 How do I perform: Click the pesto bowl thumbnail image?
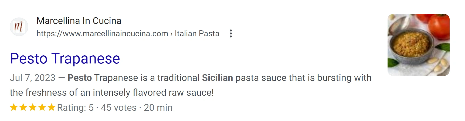point(418,45)
